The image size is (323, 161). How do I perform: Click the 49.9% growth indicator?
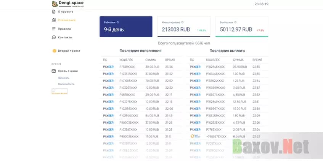[x=201, y=30]
